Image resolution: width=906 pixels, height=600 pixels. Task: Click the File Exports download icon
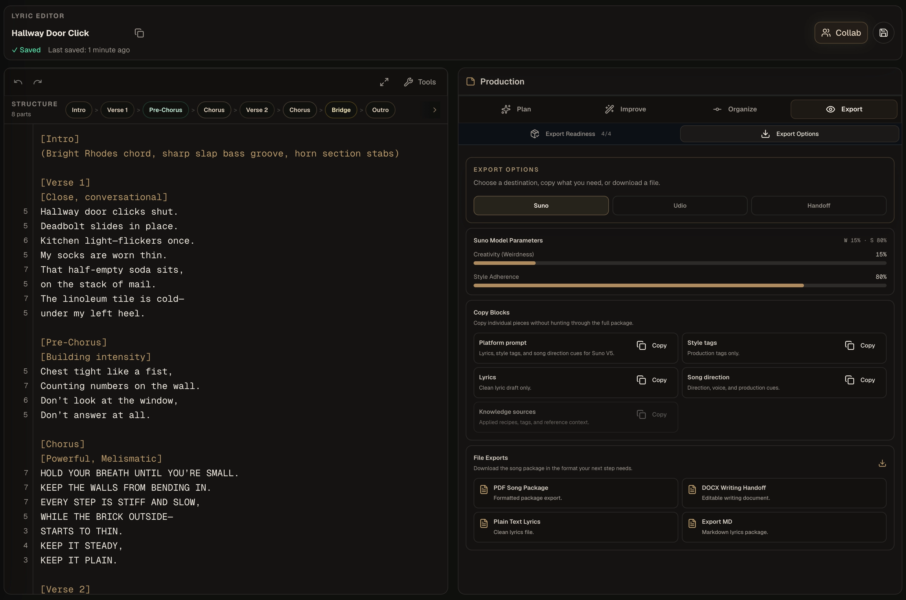(882, 463)
